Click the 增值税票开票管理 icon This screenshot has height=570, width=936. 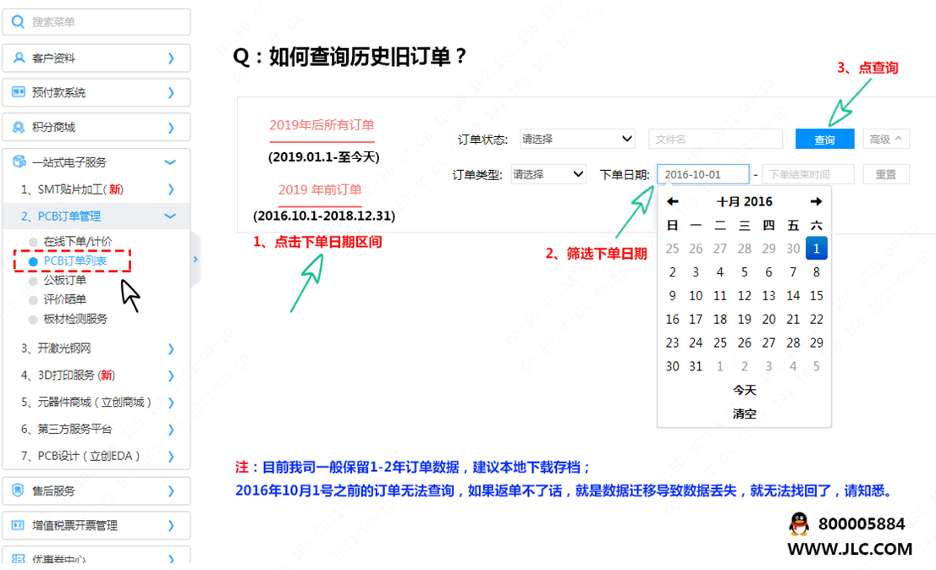19,525
